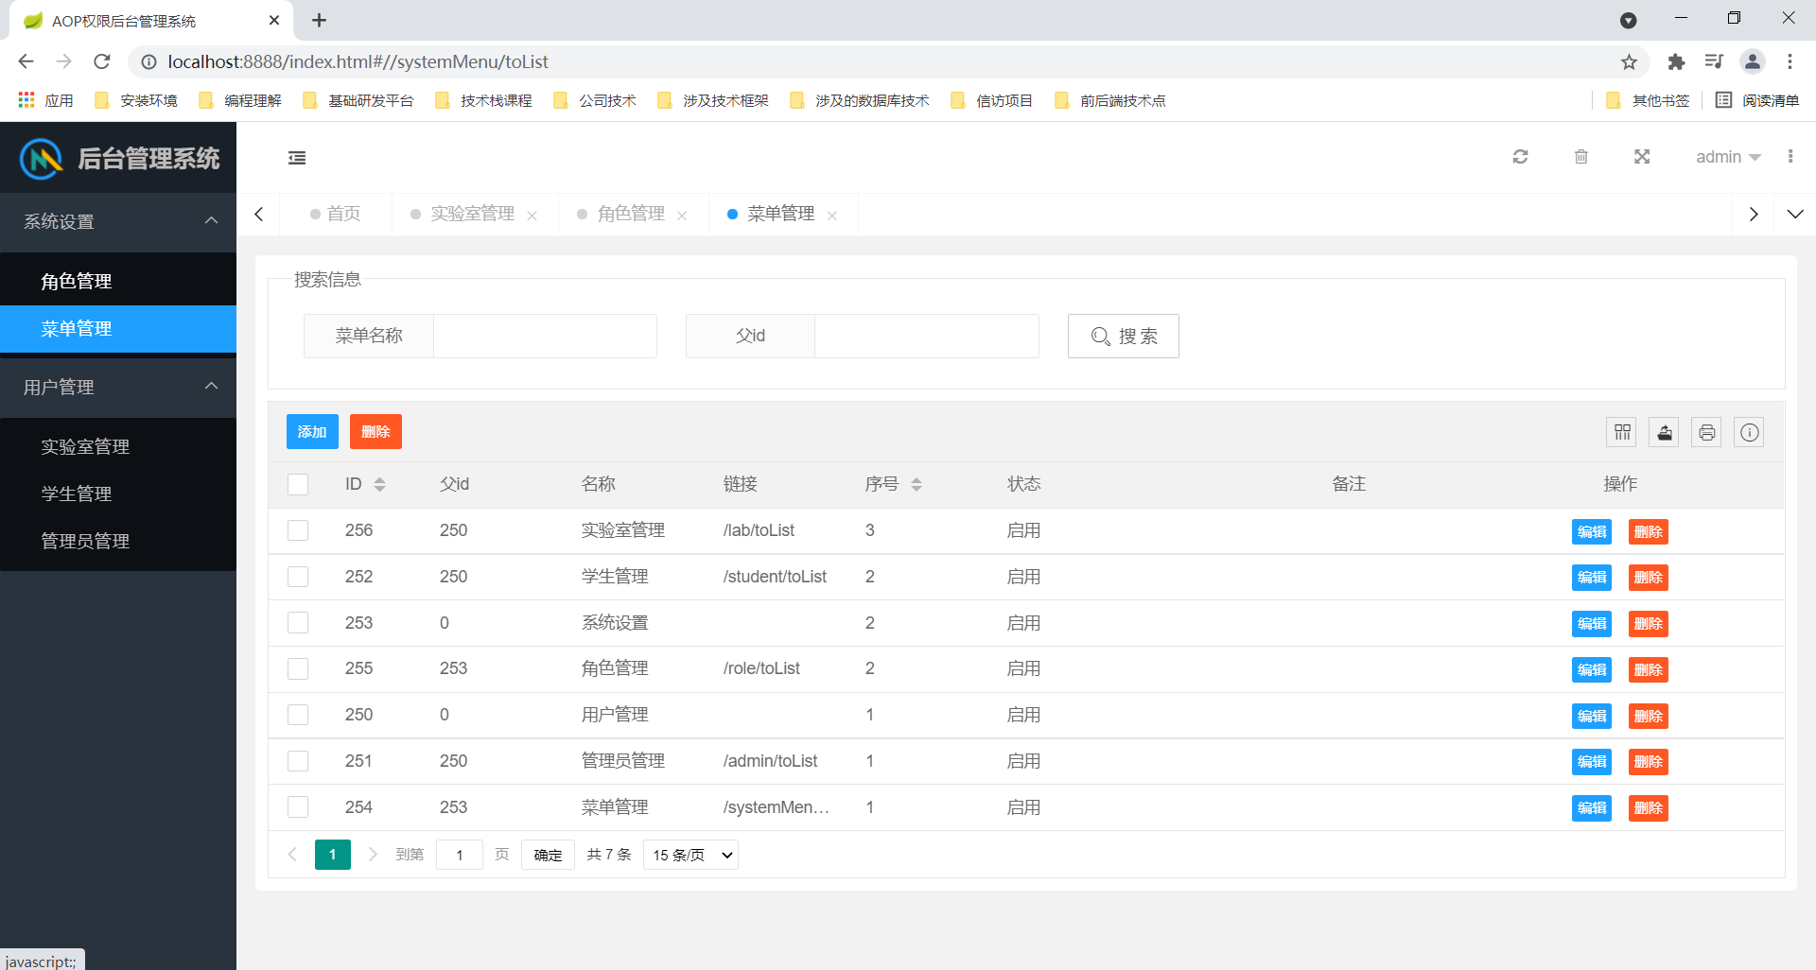Close the 实验室管理 tab
The height and width of the screenshot is (970, 1816).
[x=533, y=216]
